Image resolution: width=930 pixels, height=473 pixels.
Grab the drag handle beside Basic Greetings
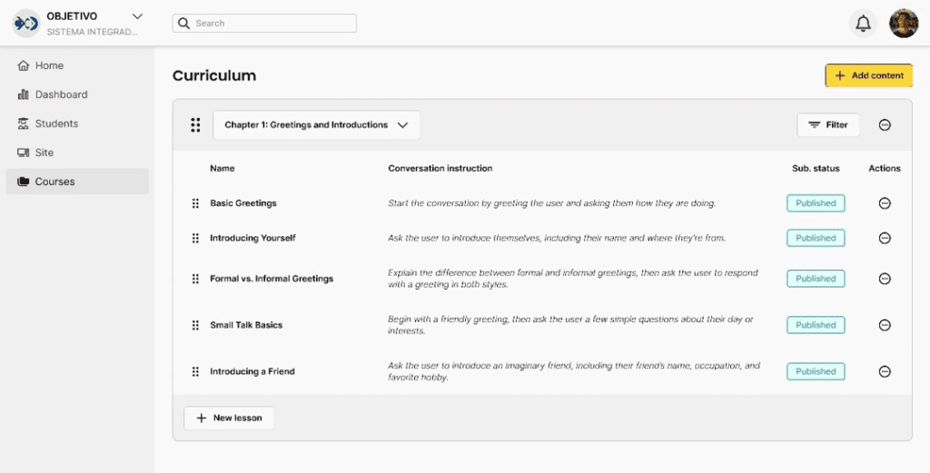click(195, 203)
